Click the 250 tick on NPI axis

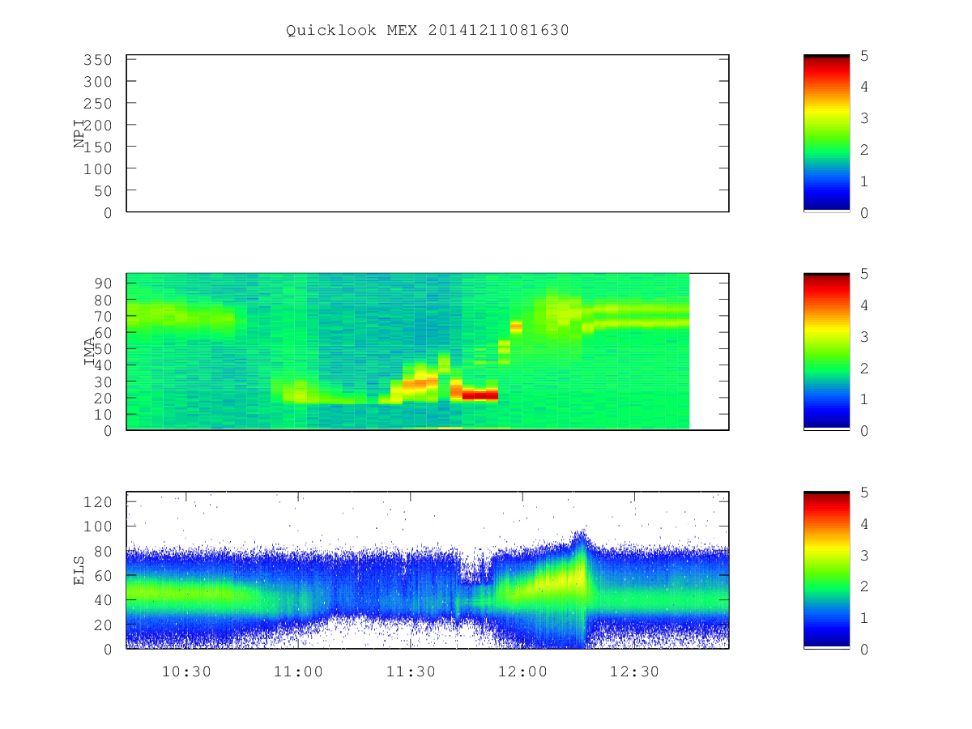(x=97, y=104)
